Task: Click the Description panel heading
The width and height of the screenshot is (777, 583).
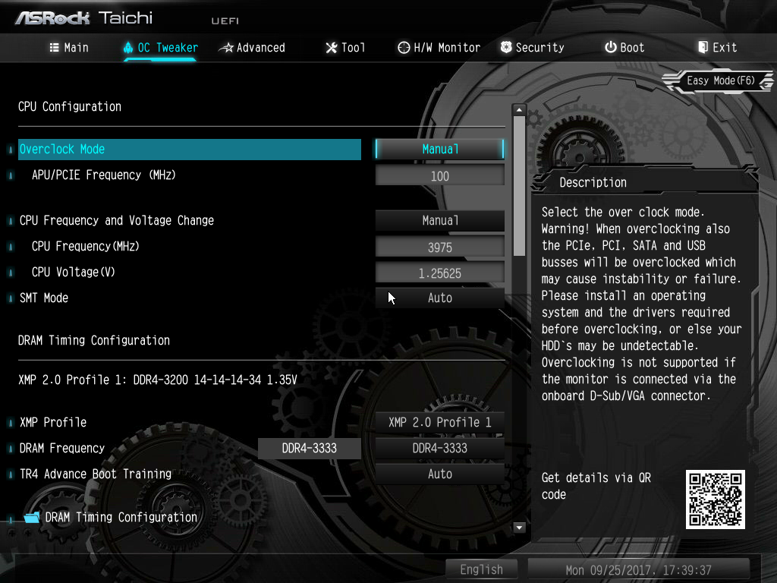Action: 593,182
